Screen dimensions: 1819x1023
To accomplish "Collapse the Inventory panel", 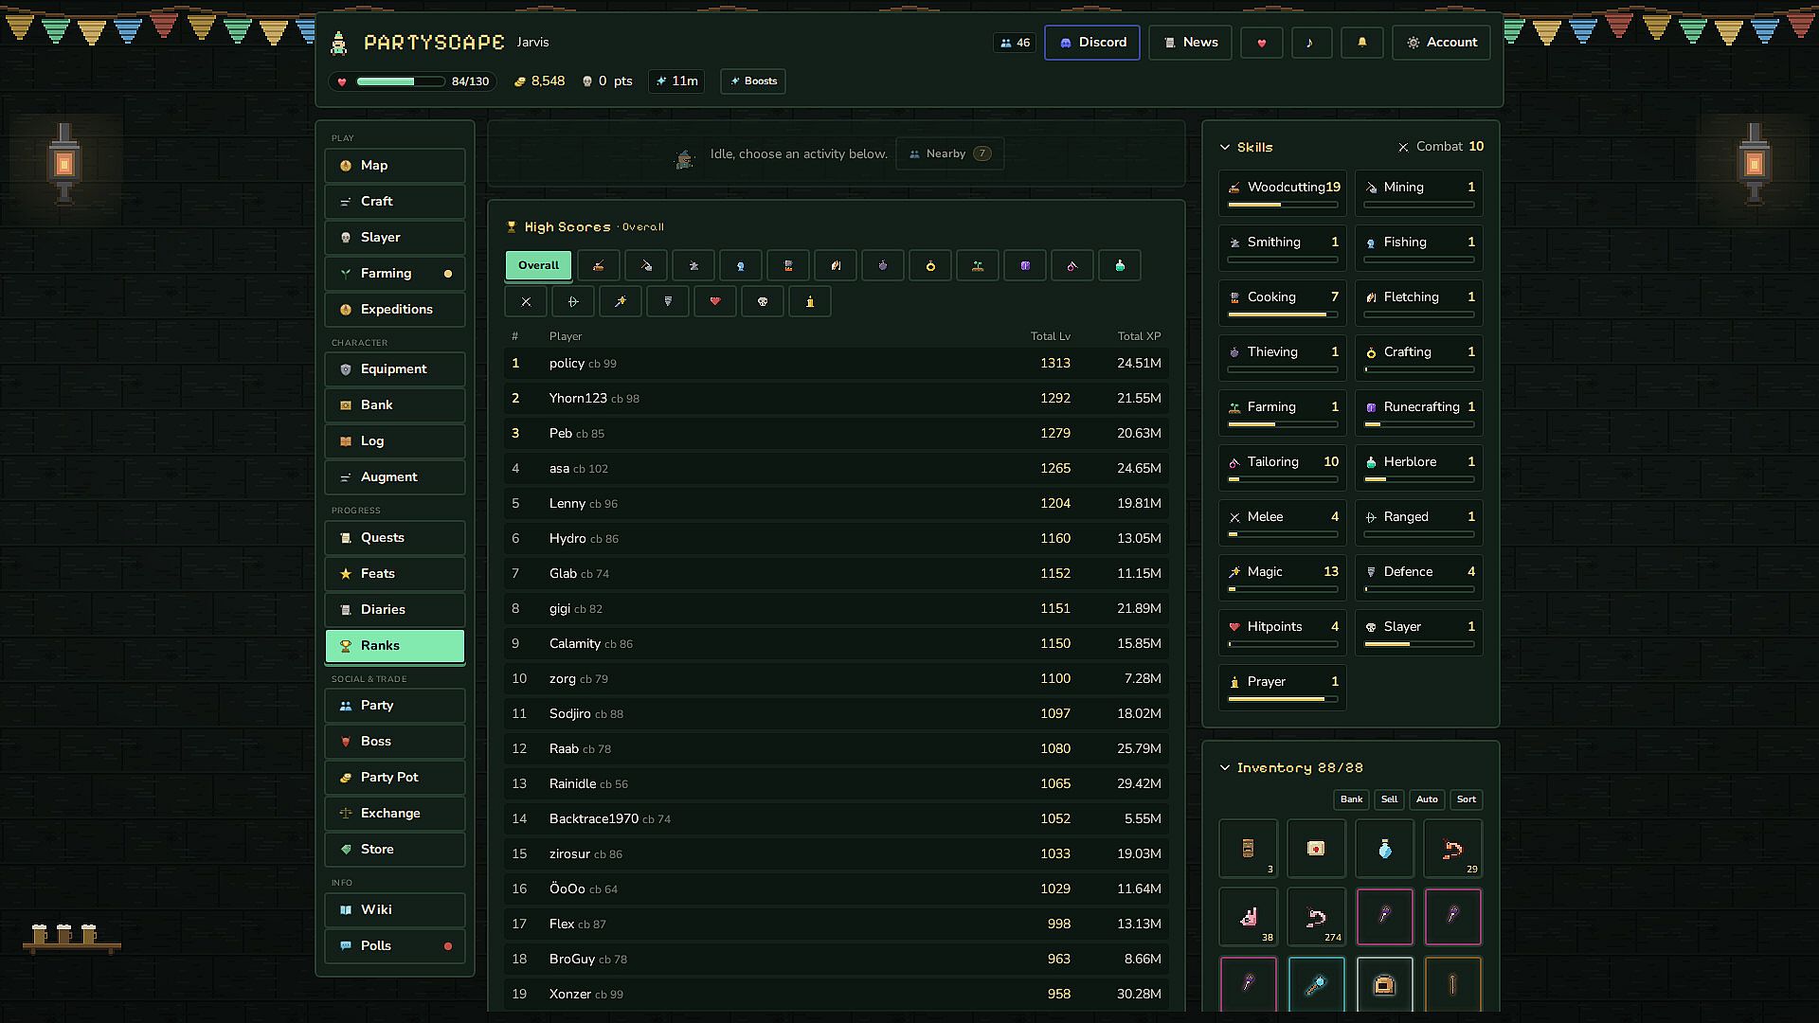I will coord(1225,768).
